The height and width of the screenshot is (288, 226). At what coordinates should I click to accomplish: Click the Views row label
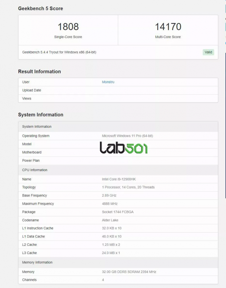point(27,98)
